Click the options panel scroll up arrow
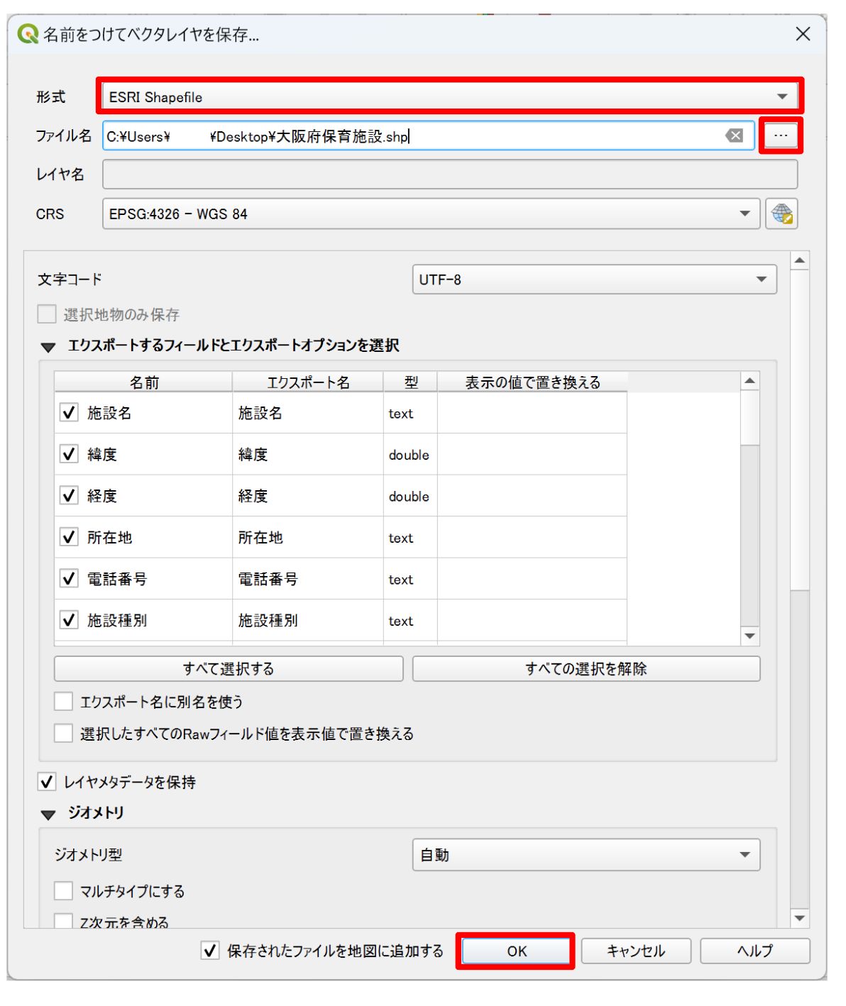The image size is (846, 1006). (800, 261)
